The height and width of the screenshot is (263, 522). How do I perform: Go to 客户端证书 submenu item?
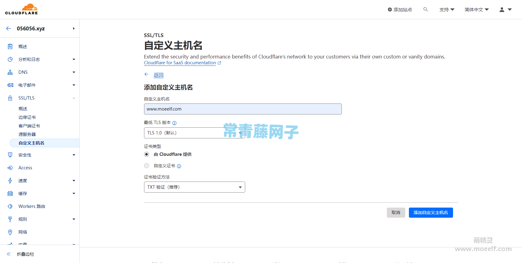click(x=29, y=126)
